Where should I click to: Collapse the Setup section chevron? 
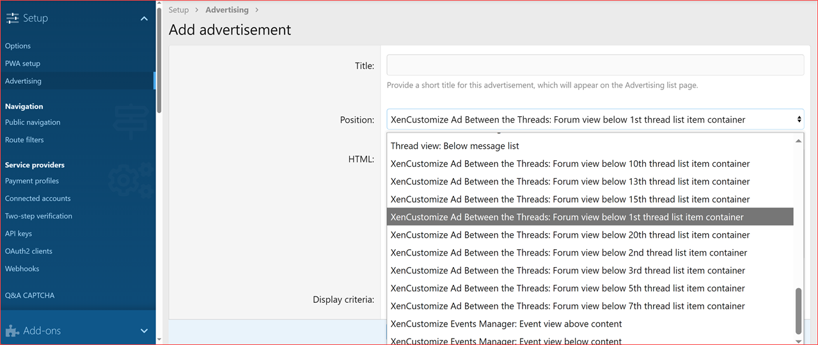point(144,19)
